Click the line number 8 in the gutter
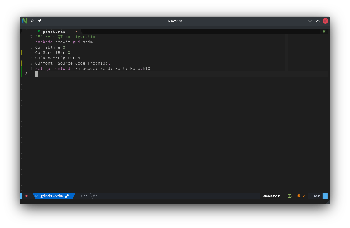This screenshot has width=350, height=228. point(26,74)
